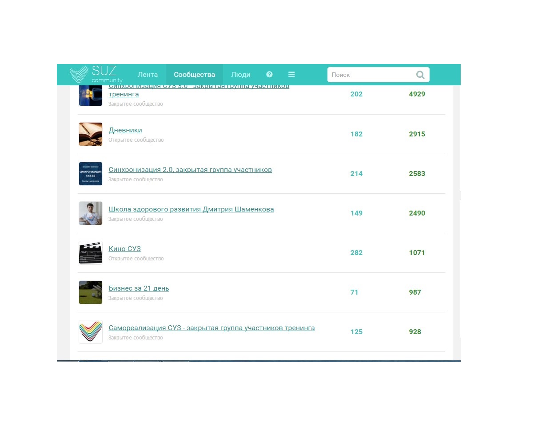Click the search magnifier icon
This screenshot has height=423, width=542.
coord(420,75)
